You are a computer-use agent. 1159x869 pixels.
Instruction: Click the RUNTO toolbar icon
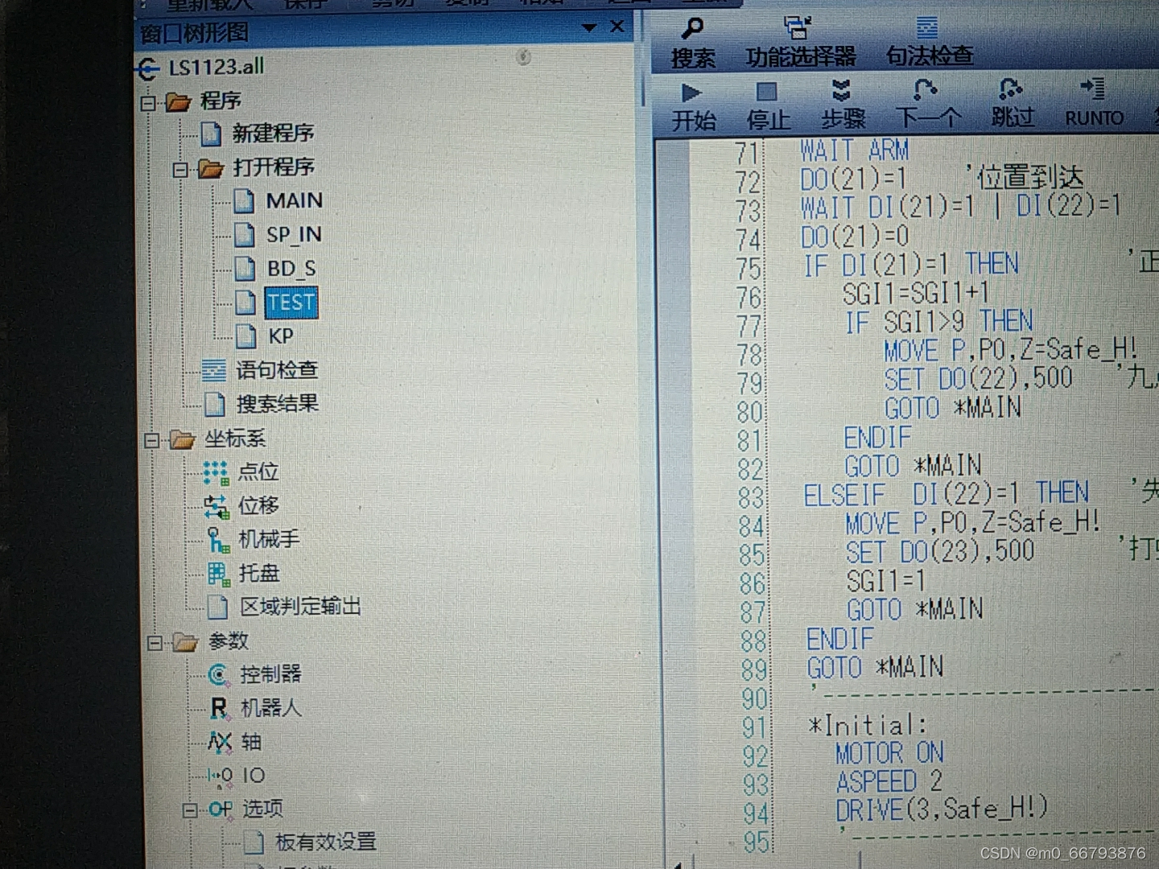tap(1092, 87)
